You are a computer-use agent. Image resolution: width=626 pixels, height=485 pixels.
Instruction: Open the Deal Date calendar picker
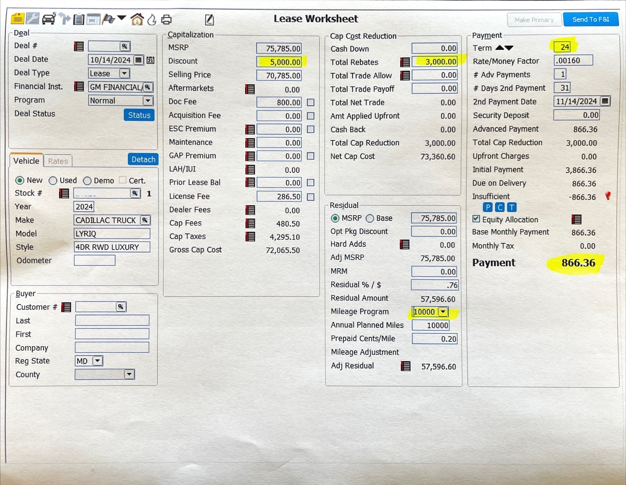(139, 60)
